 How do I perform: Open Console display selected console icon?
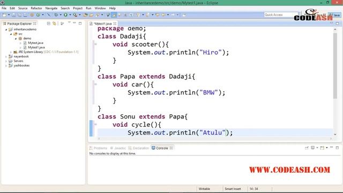coord(313,148)
